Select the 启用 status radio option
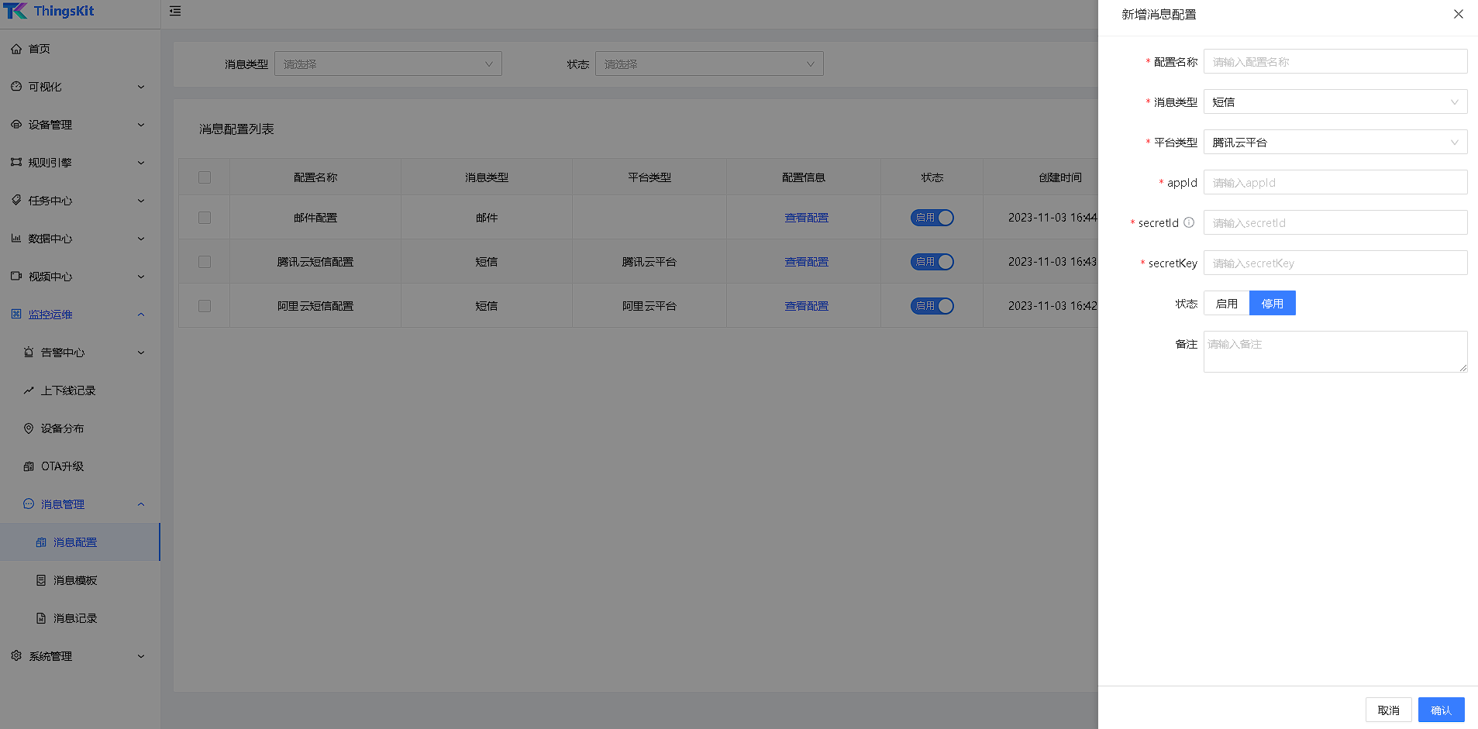The width and height of the screenshot is (1478, 729). click(1226, 304)
